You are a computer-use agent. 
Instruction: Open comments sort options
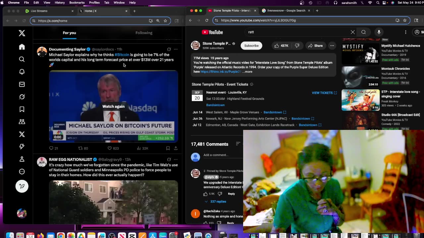tap(238, 144)
